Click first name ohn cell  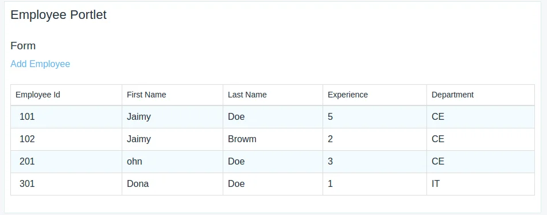(x=172, y=162)
